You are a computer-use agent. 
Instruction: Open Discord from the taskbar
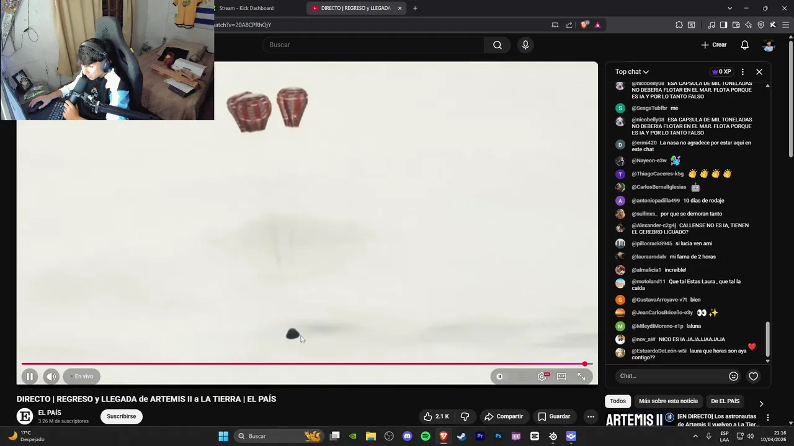(407, 436)
